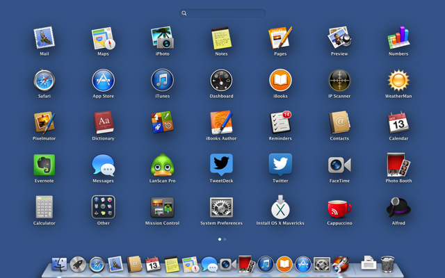Open App Store from the Dock
The image size is (445, 278).
[303, 264]
